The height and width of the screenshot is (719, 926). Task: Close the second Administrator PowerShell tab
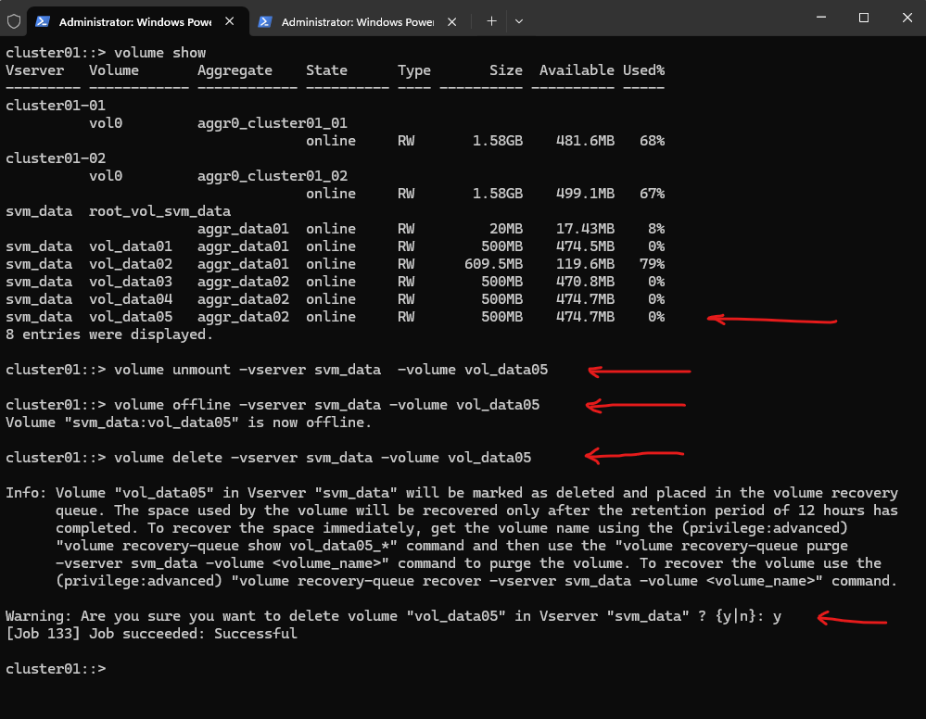click(x=453, y=21)
